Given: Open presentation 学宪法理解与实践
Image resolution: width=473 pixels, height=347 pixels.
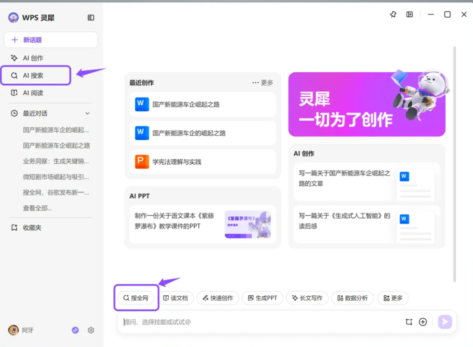Looking at the screenshot, I should pos(203,162).
